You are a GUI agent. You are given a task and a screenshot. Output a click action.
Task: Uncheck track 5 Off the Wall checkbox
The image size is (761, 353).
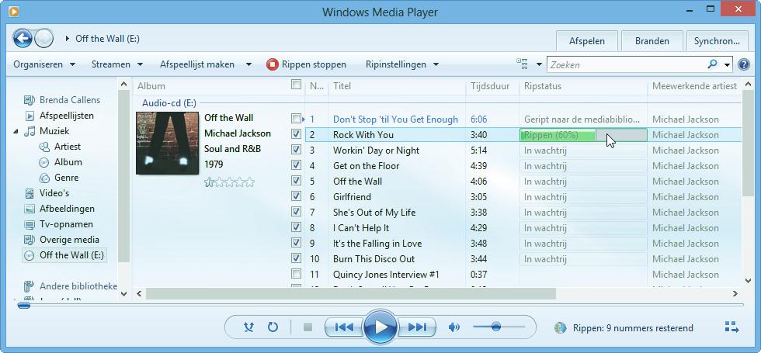tap(296, 180)
